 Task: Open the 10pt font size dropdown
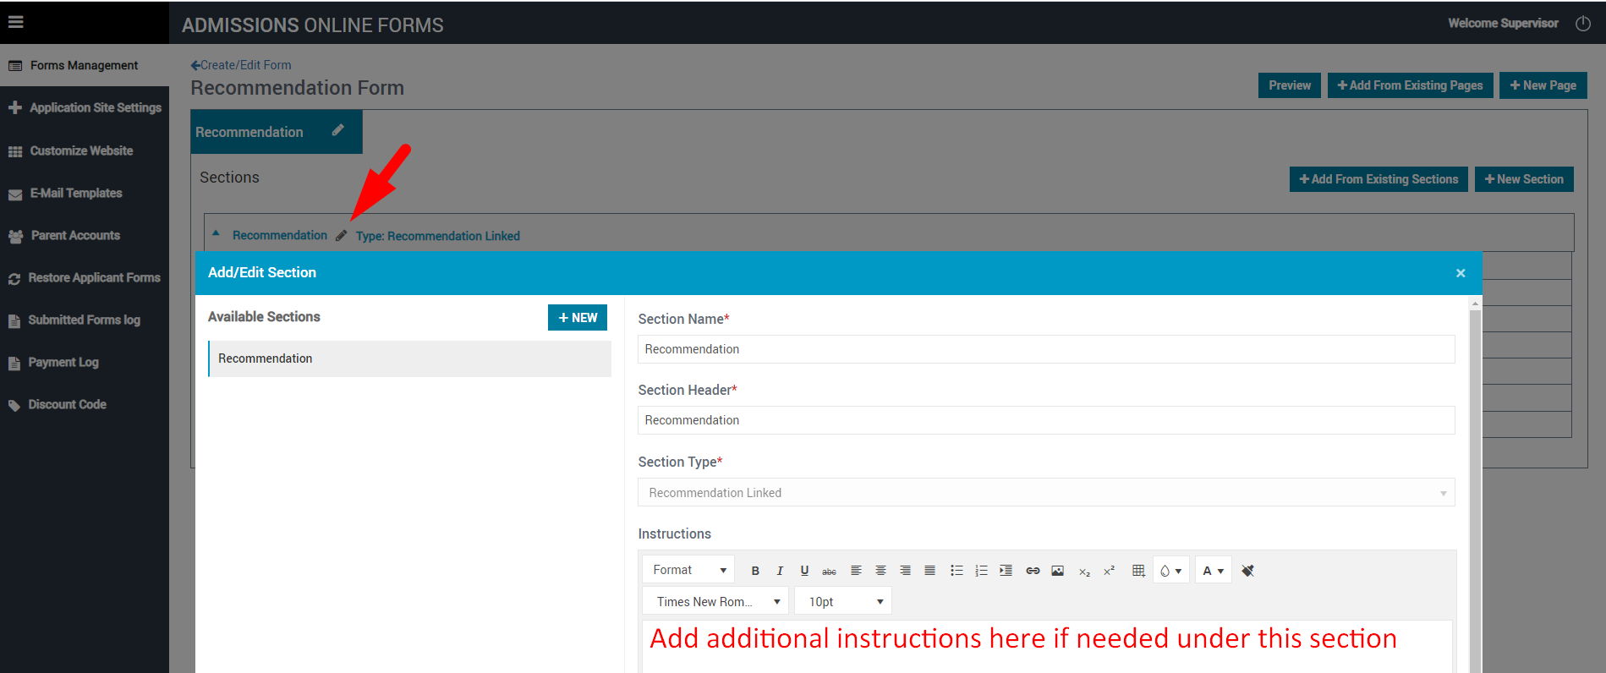(843, 602)
